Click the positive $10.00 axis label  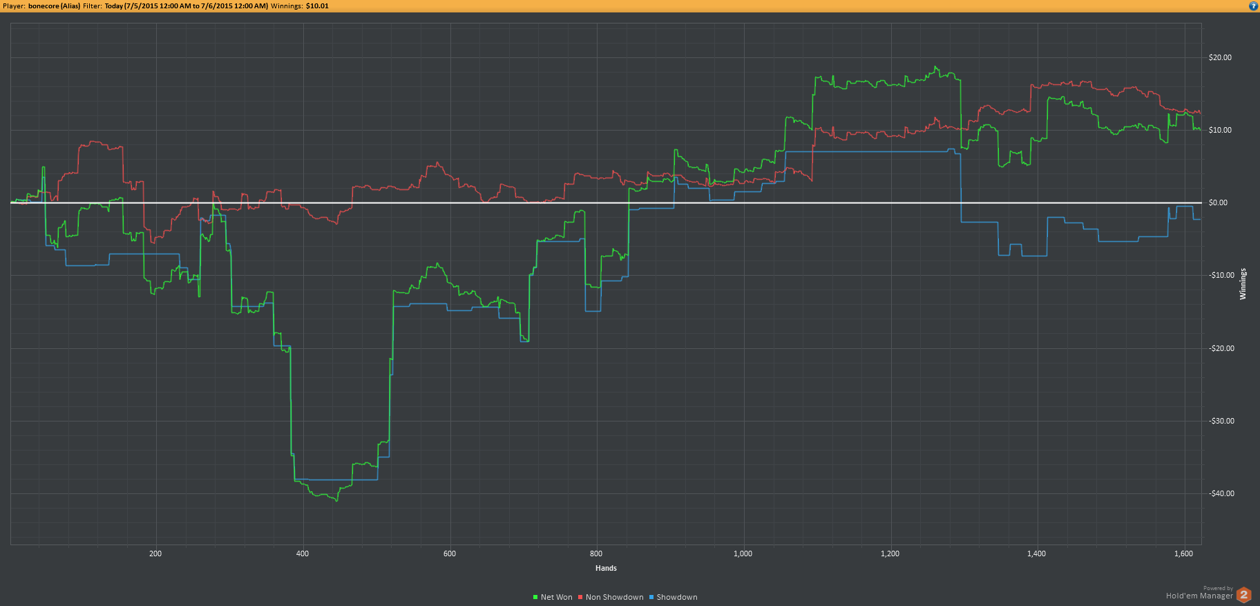click(x=1220, y=130)
